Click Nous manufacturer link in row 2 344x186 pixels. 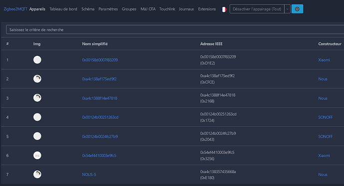click(x=323, y=79)
